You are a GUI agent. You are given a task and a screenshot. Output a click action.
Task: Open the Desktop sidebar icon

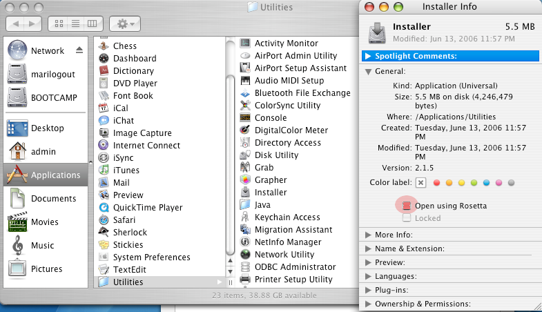coord(17,128)
